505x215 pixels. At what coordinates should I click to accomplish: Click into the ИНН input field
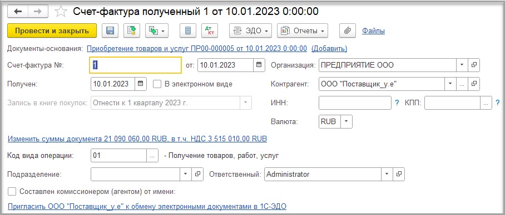(x=355, y=103)
